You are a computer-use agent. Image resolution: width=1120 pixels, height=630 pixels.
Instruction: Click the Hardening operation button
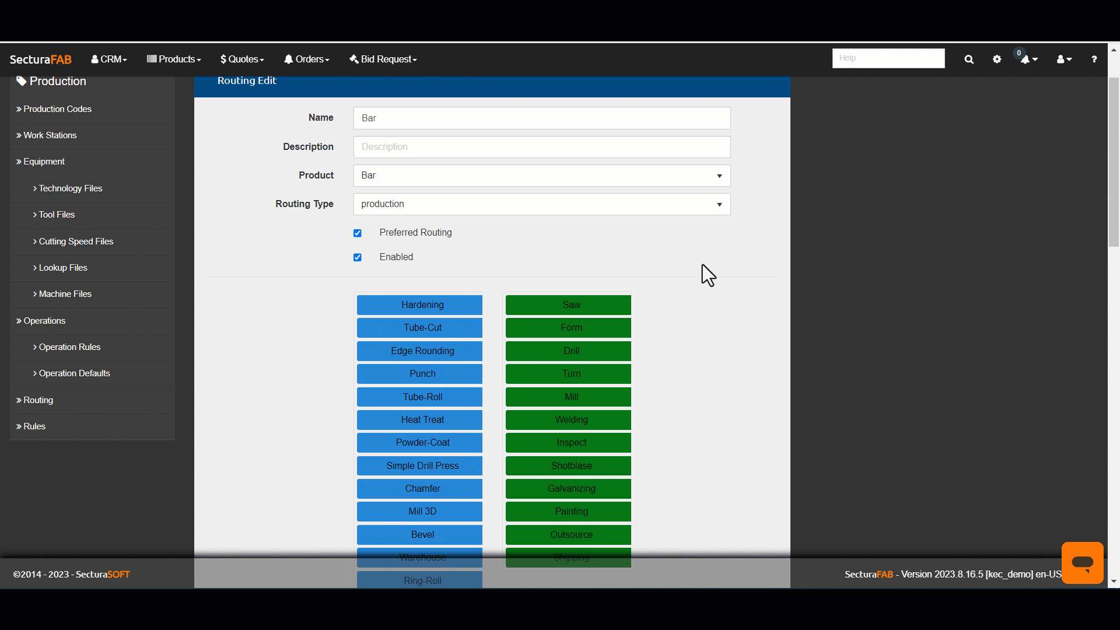(x=419, y=305)
